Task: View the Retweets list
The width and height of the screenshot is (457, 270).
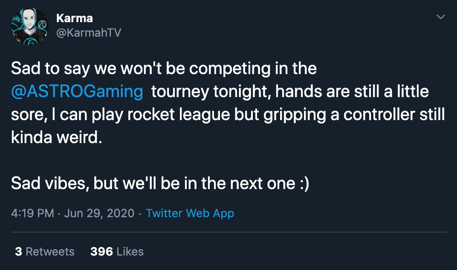Action: pos(45,252)
